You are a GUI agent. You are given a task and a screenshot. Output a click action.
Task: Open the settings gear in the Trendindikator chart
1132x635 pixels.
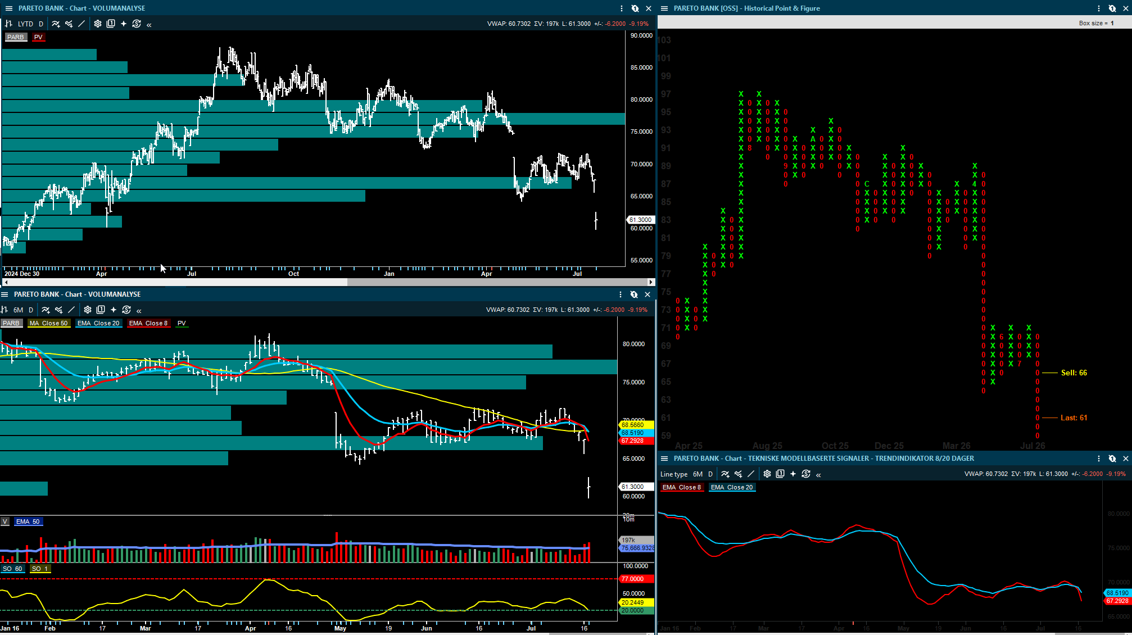(767, 474)
